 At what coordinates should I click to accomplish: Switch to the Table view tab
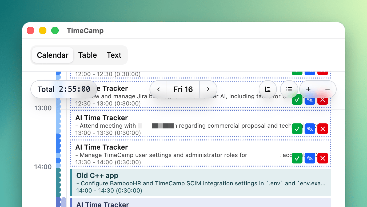tap(87, 55)
